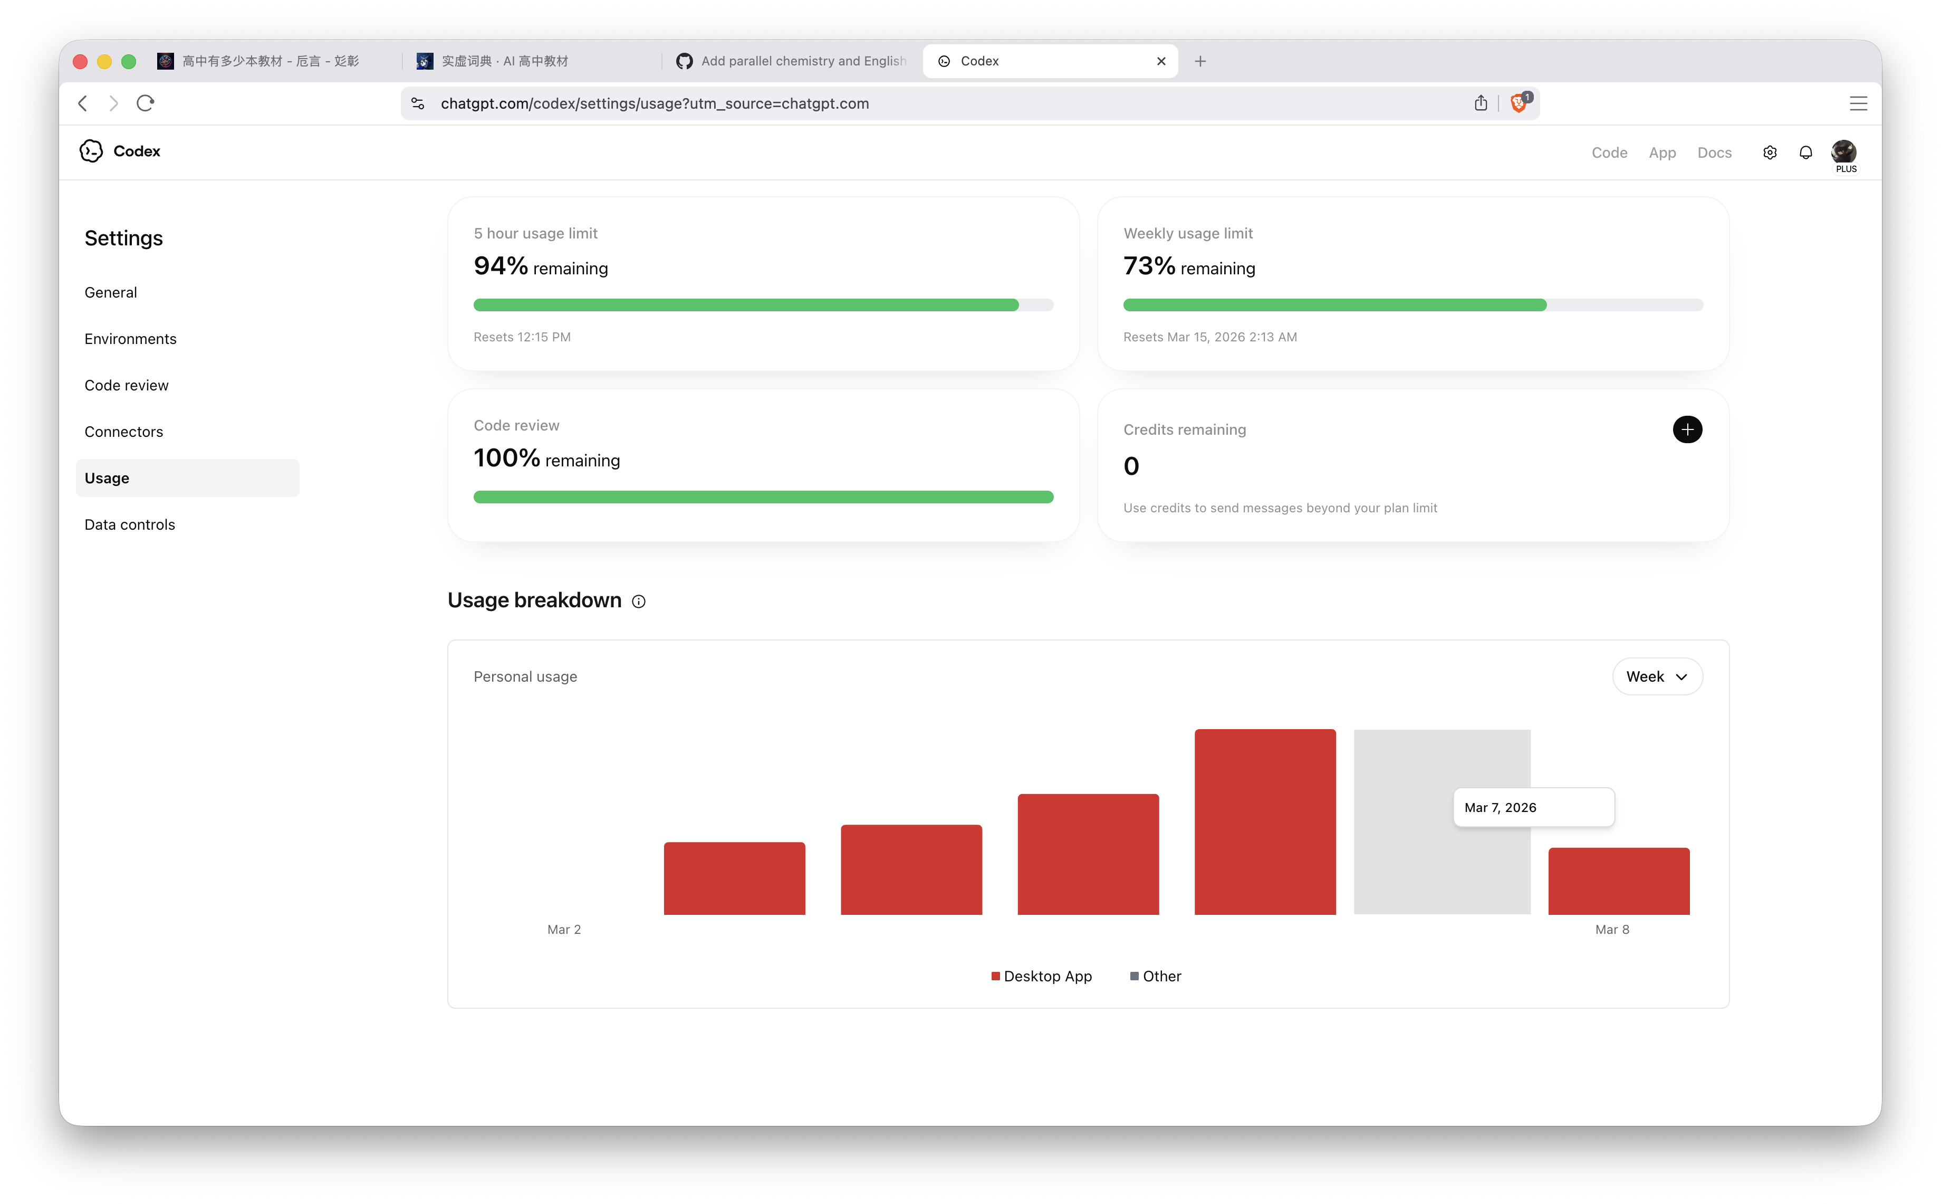Image resolution: width=1941 pixels, height=1204 pixels.
Task: Reload the page
Action: (145, 103)
